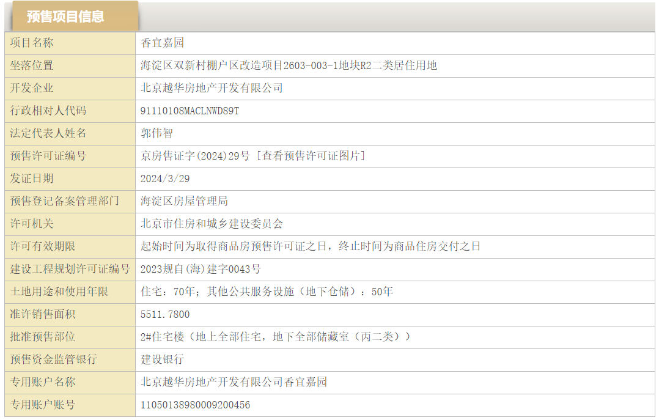
Task: Click issue date 2024/3/29
Action: pos(165,179)
